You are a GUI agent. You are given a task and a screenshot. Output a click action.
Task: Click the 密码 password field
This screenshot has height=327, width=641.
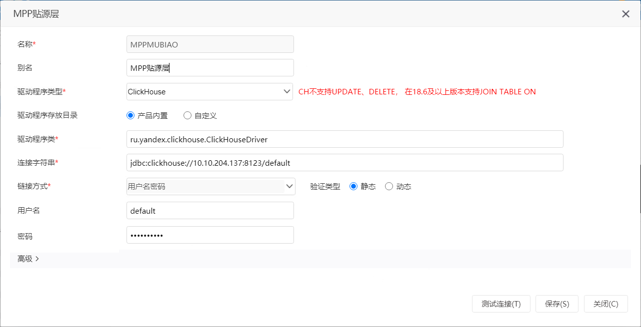(210, 235)
